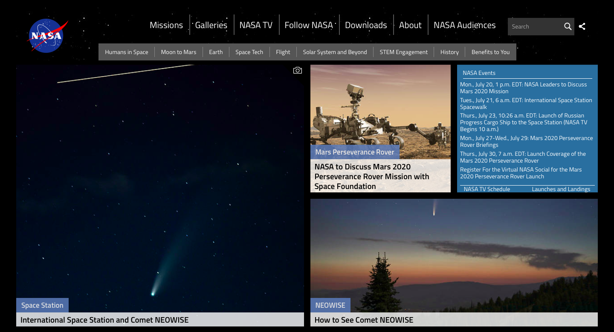Select the History topic

coord(449,52)
